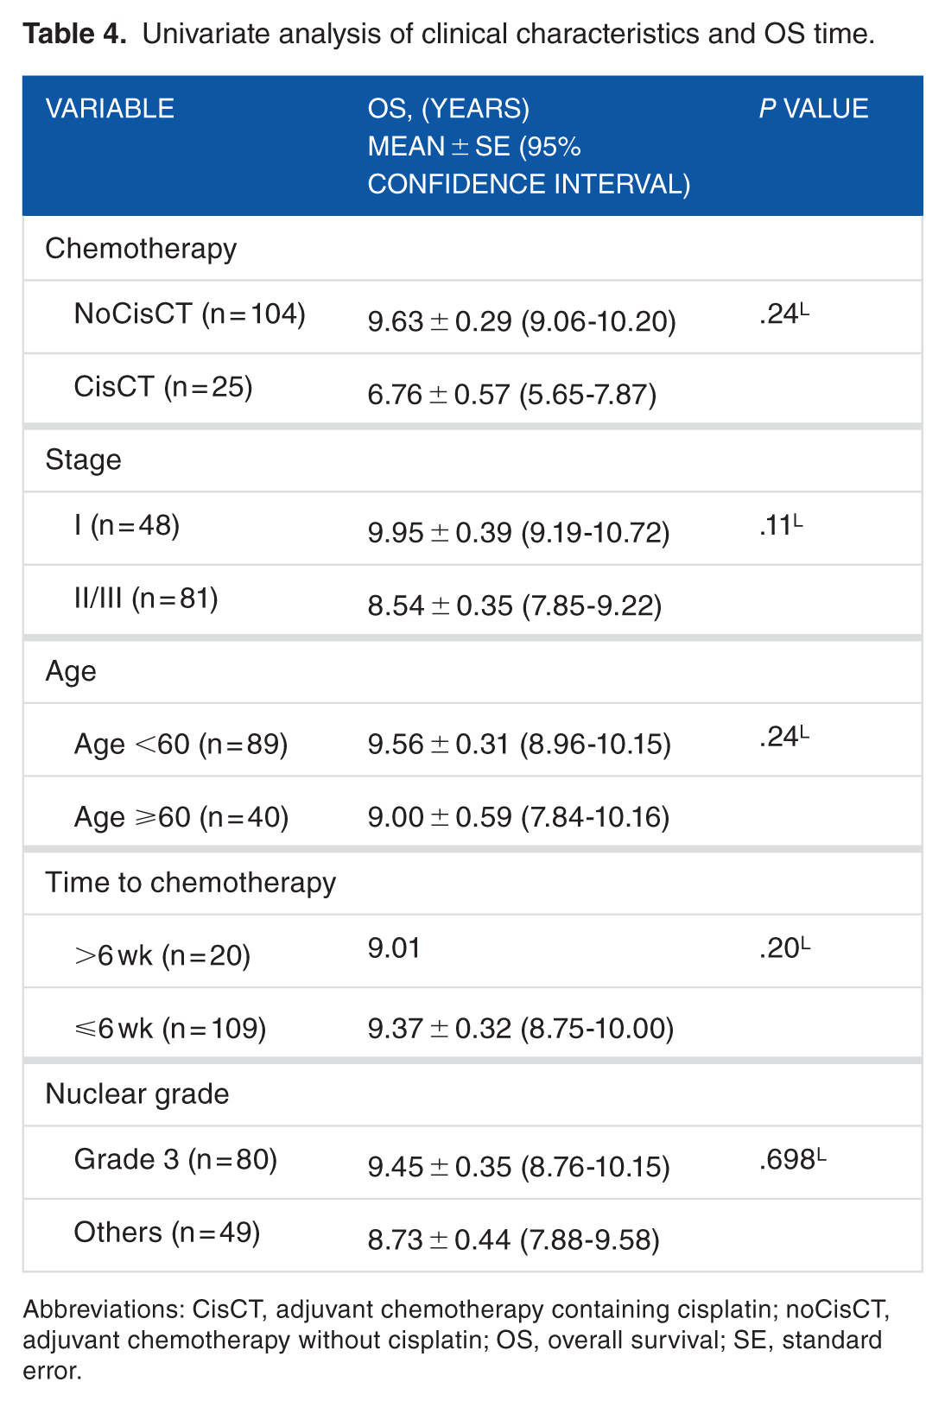
Task: Select the Age <60 (n=89) row
Action: pyautogui.click(x=472, y=740)
